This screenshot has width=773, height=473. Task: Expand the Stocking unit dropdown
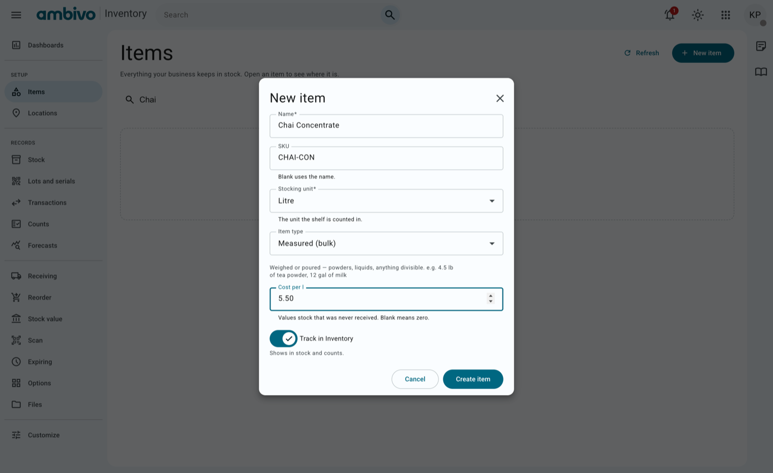point(386,201)
